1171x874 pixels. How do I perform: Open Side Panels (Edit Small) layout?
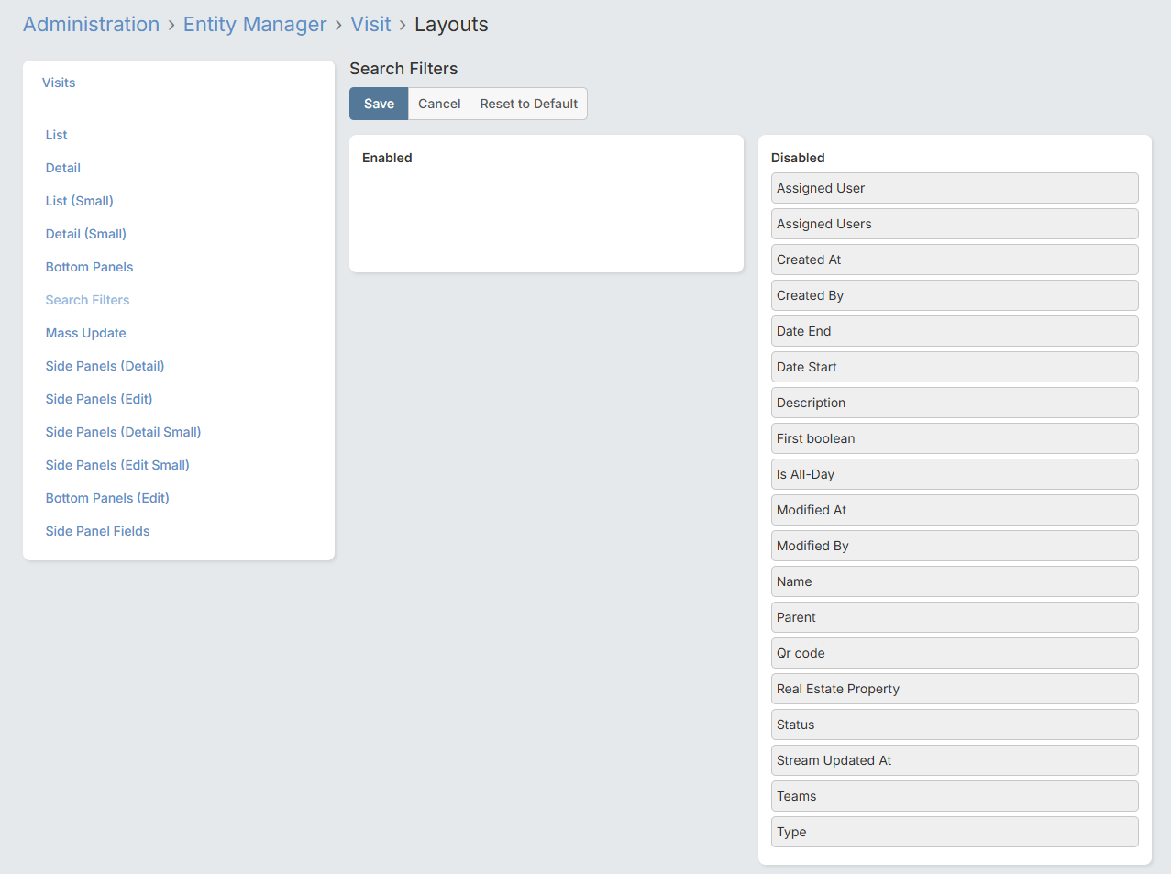(x=117, y=465)
